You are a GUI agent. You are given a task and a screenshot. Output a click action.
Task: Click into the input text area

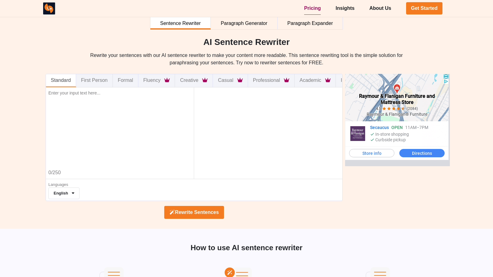(x=120, y=129)
